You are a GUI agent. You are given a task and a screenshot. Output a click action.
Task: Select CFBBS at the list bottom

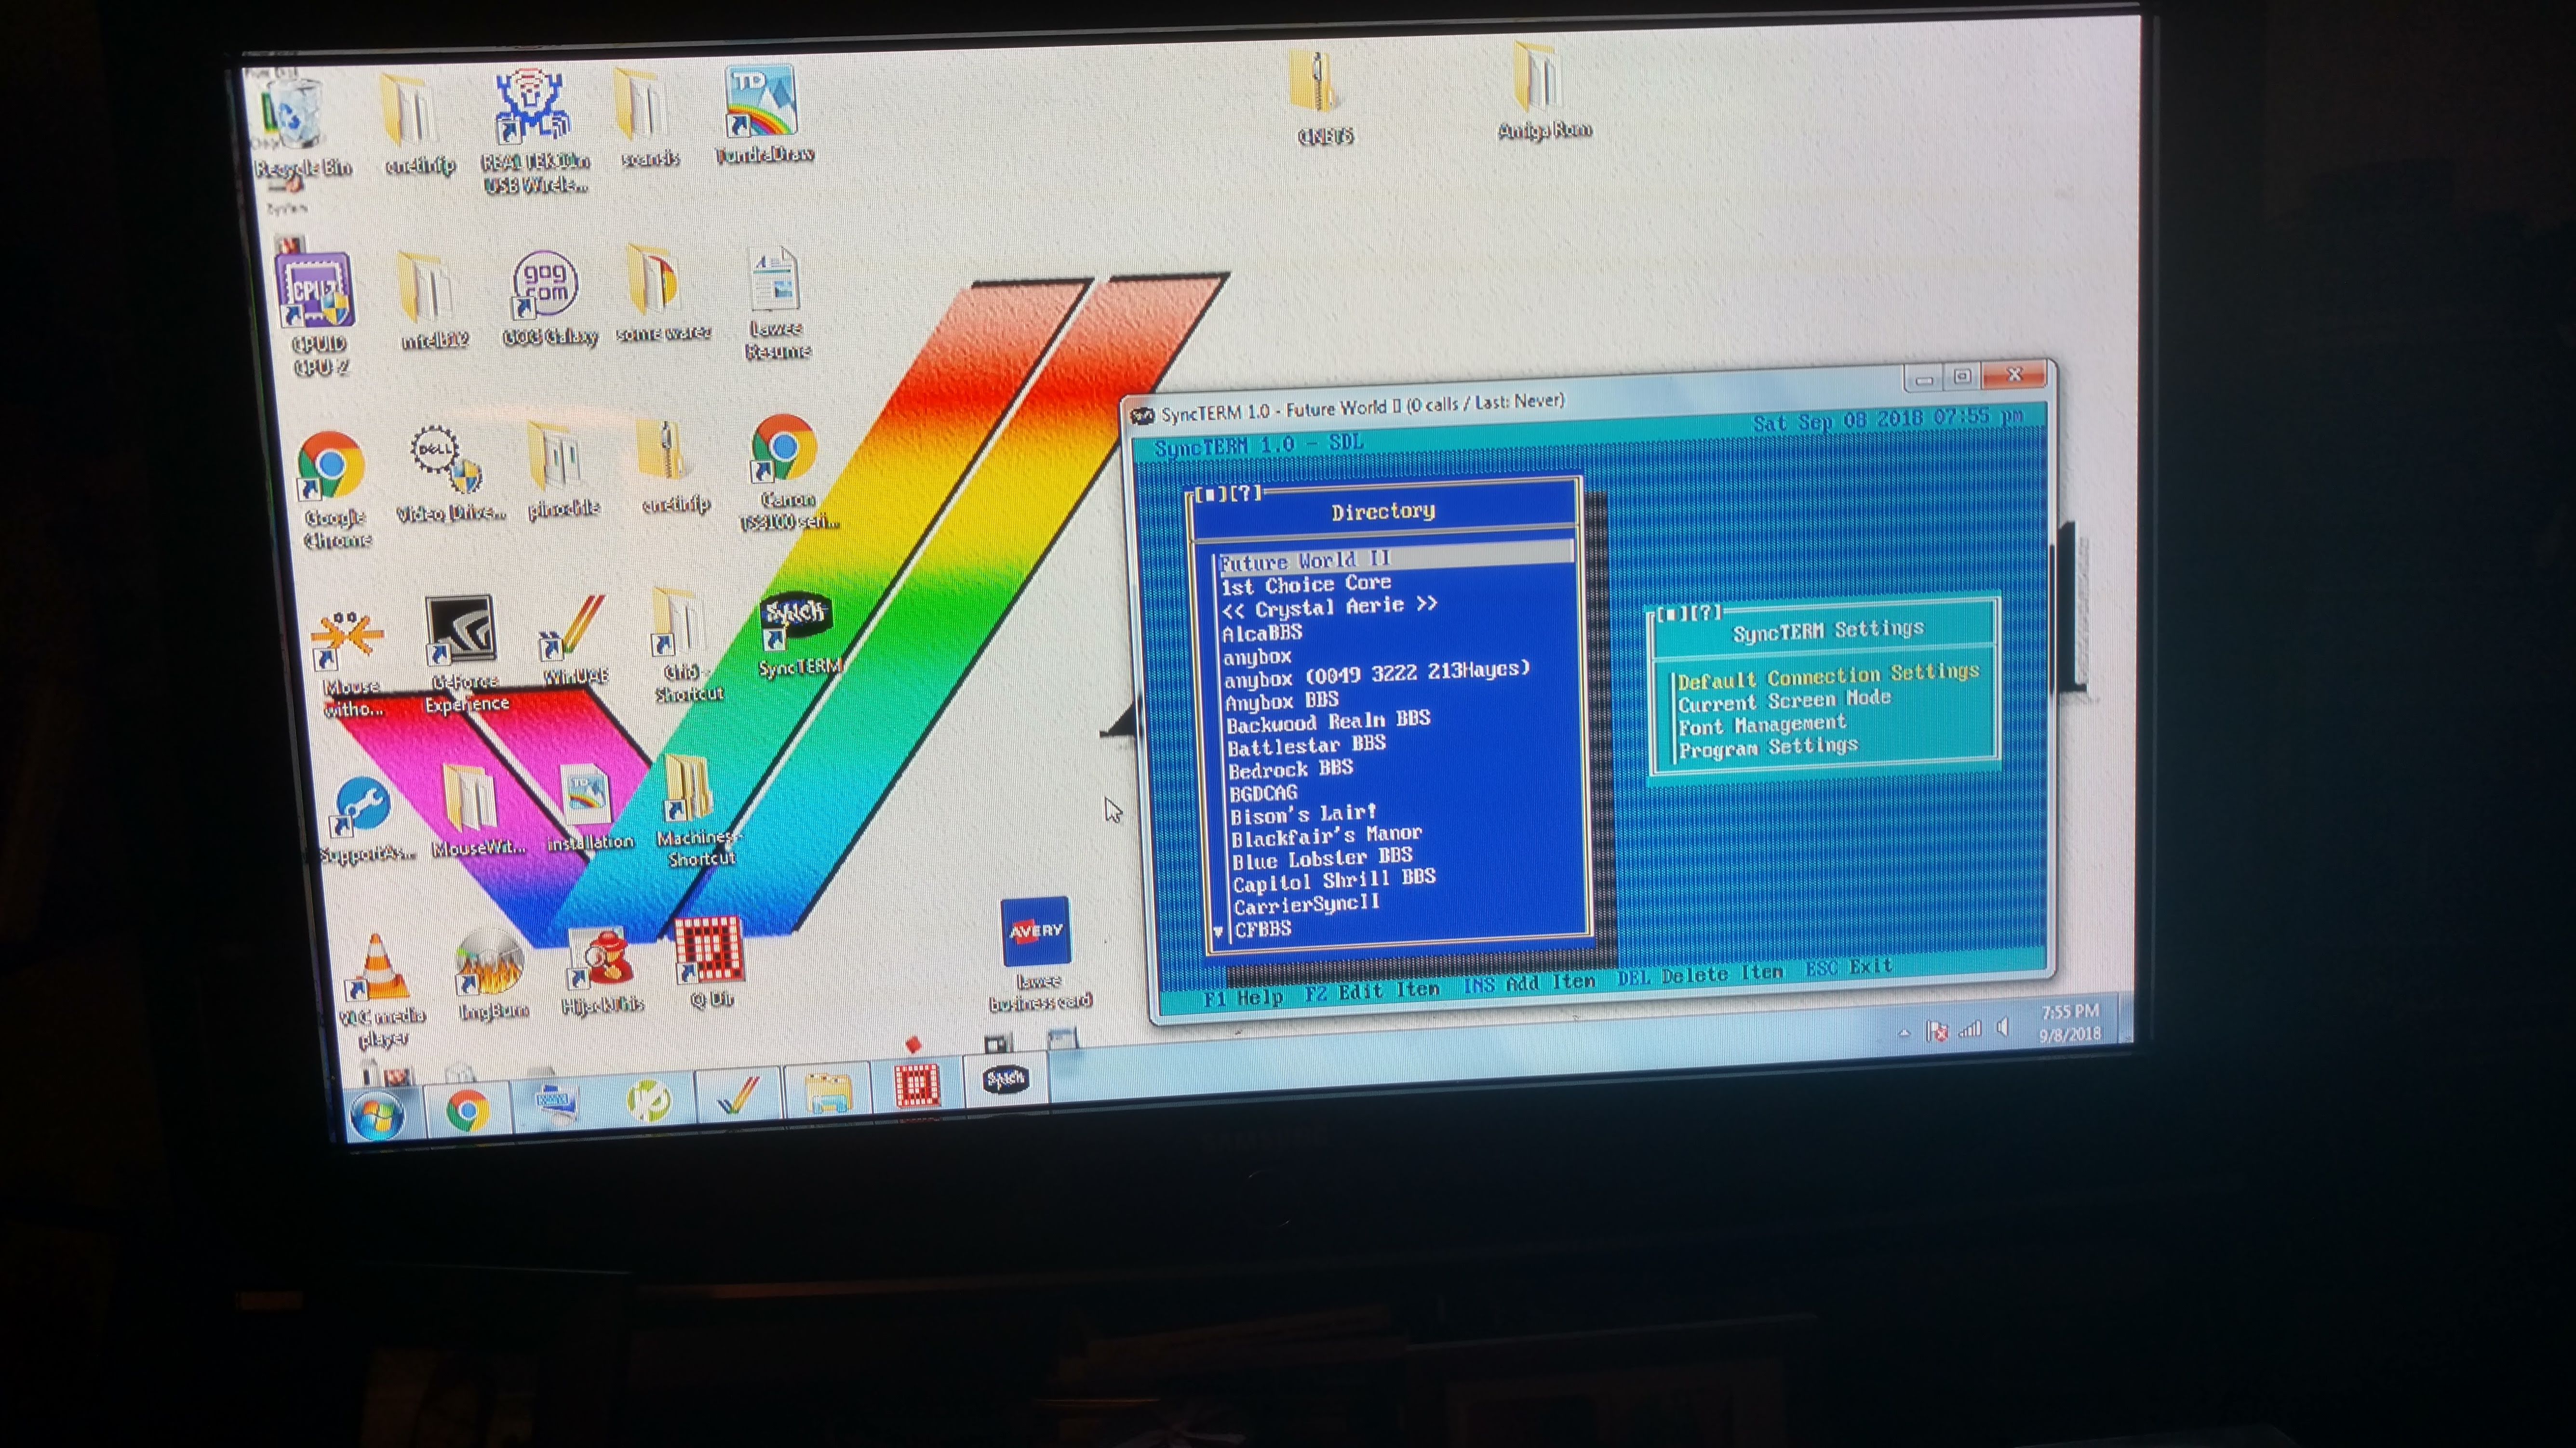click(x=1263, y=928)
